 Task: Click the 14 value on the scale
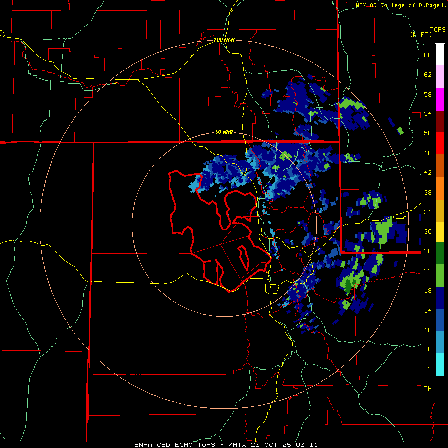[x=428, y=310]
